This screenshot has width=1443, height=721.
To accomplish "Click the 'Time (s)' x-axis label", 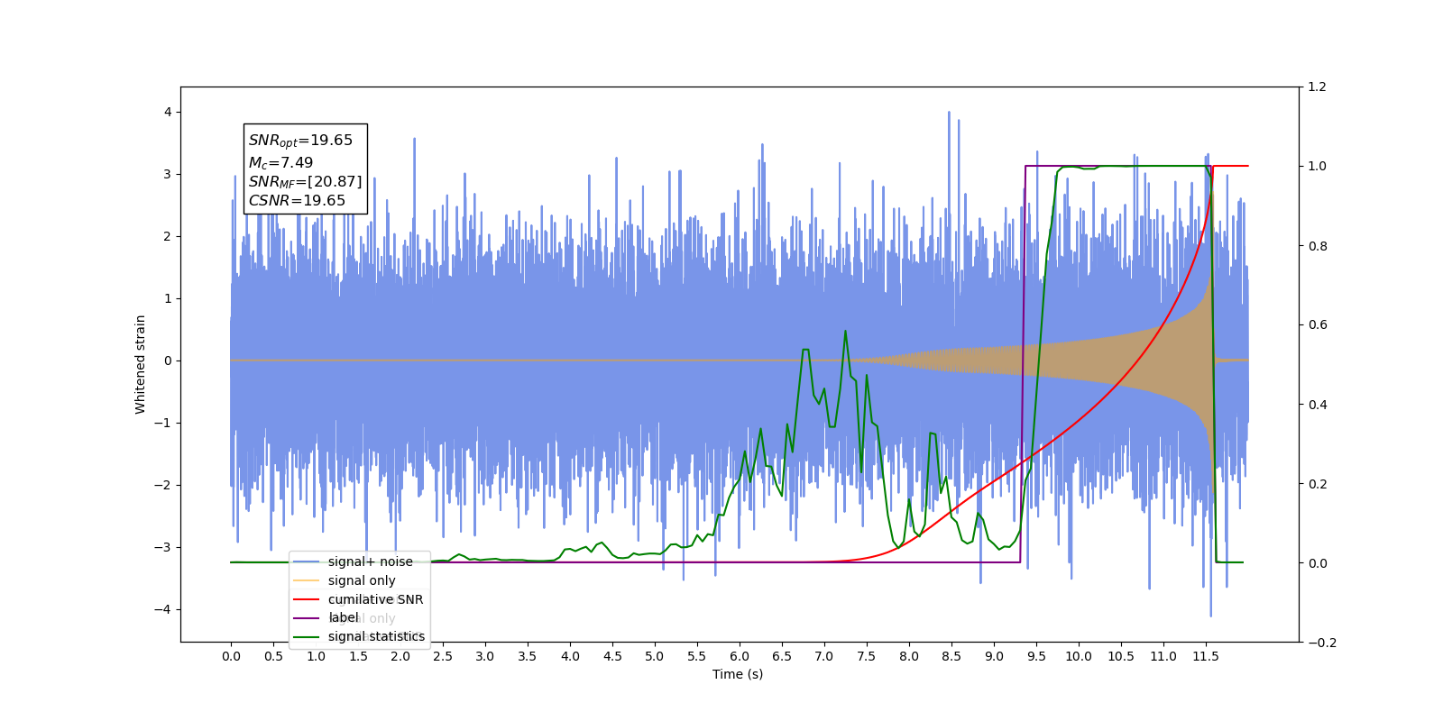I will coord(738,674).
